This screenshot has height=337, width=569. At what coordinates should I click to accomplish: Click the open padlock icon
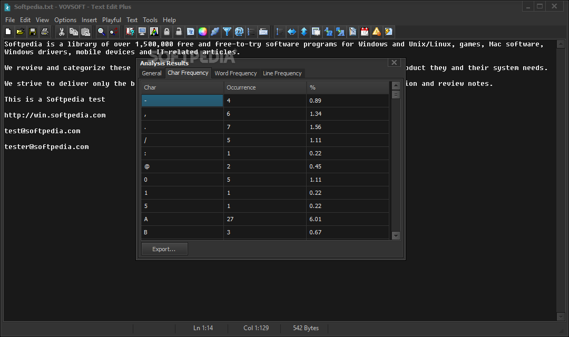(179, 32)
